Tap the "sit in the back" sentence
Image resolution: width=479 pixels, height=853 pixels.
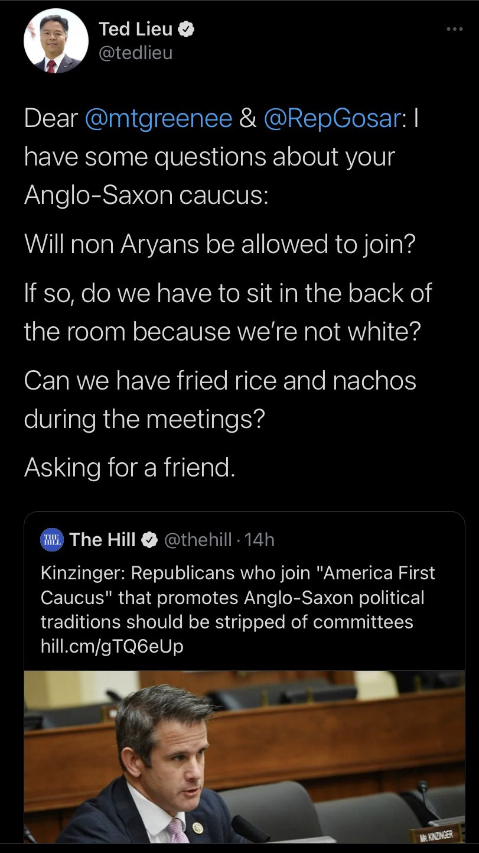[227, 312]
